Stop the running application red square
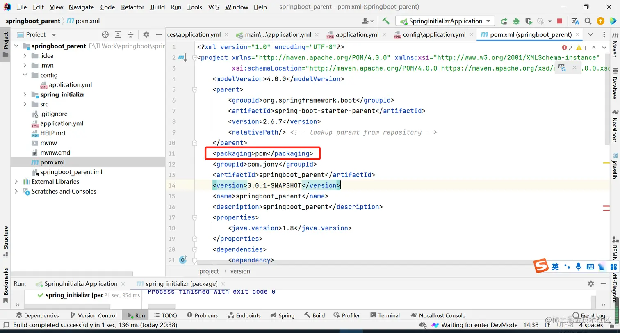The image size is (620, 333). pyautogui.click(x=560, y=21)
